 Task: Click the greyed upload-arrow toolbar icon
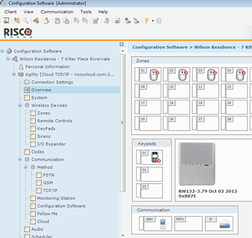[85, 21]
